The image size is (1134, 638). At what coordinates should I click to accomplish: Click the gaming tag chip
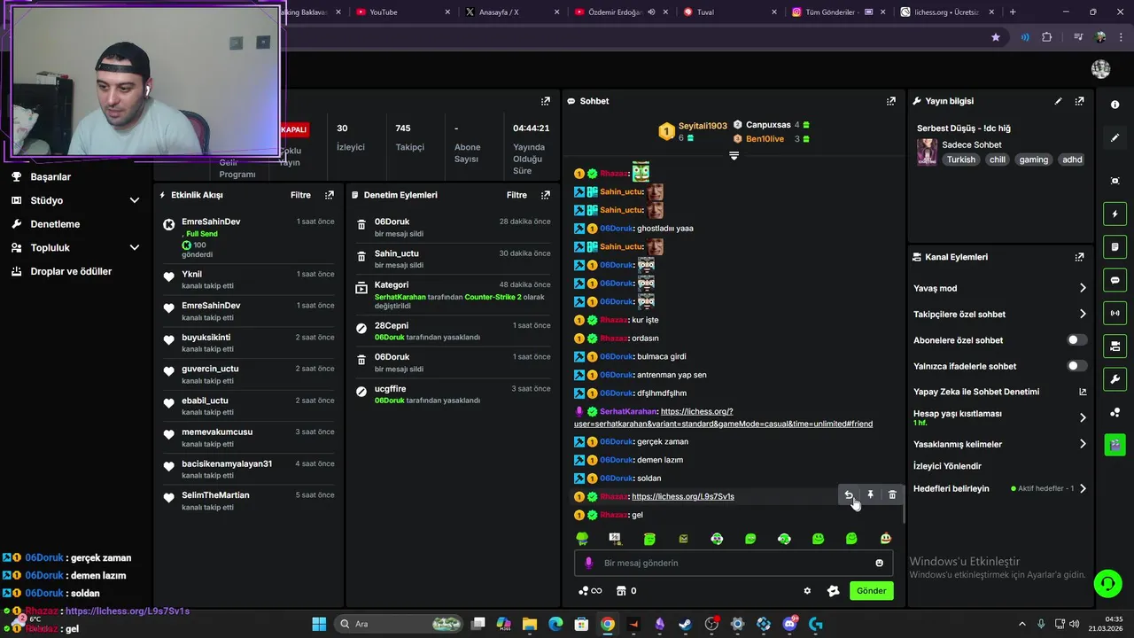tap(1033, 159)
